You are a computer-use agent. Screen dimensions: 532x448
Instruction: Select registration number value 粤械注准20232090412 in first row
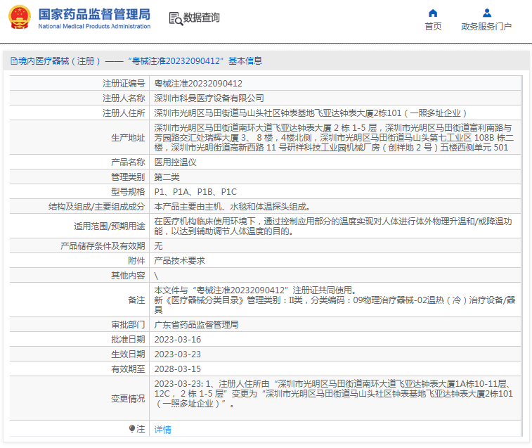coord(198,83)
